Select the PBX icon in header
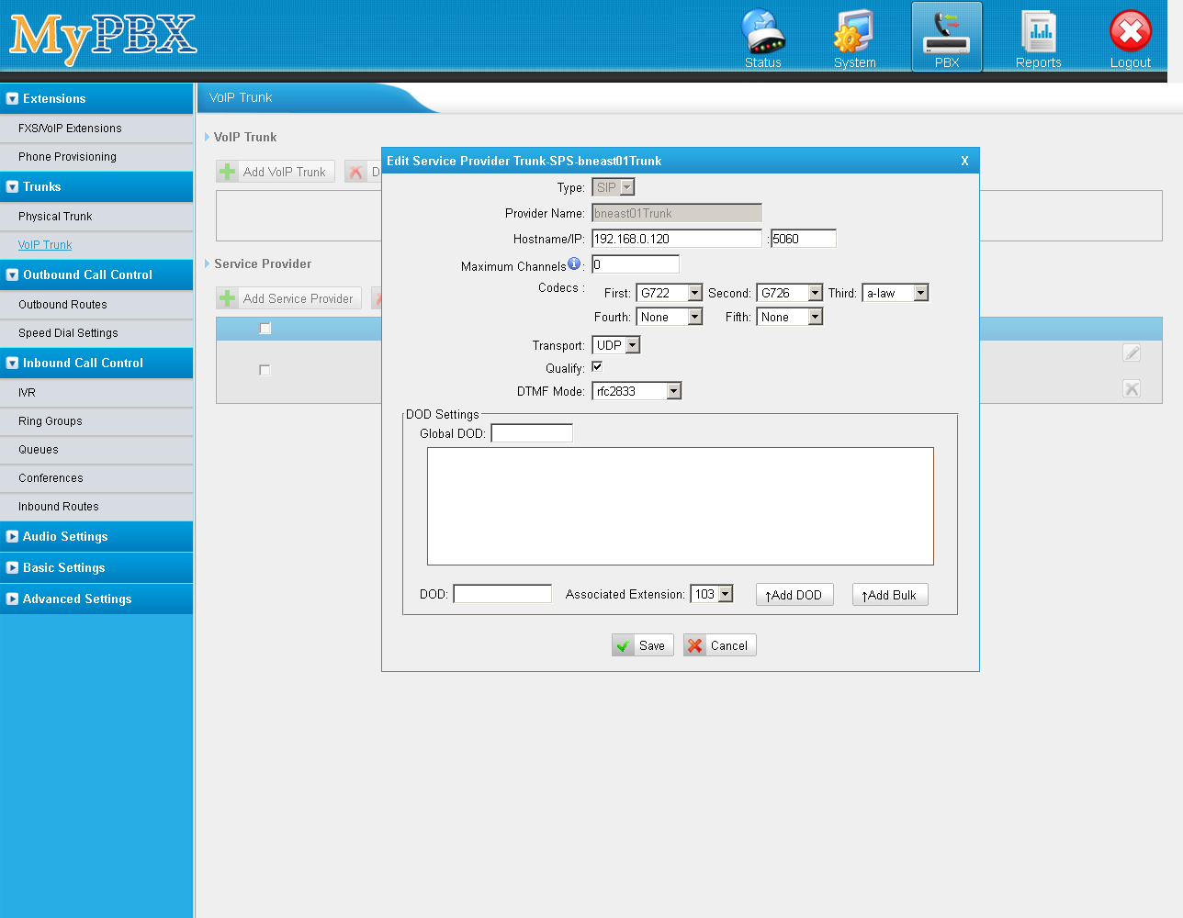The image size is (1183, 918). 947,37
